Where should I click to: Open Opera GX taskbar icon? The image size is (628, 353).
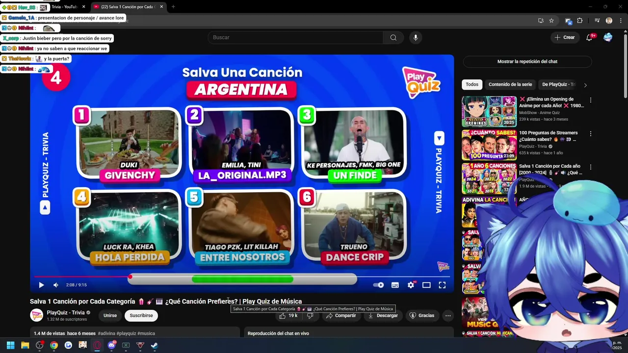(97, 345)
